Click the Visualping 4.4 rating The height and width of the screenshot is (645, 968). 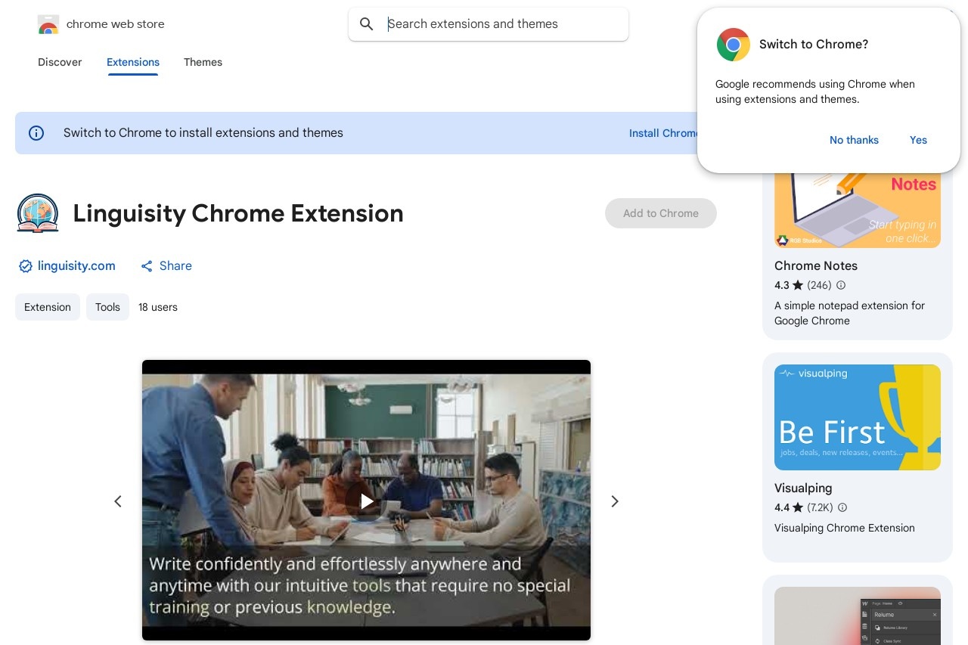click(789, 507)
